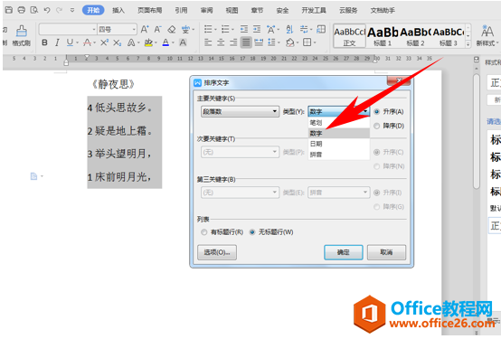Toggle Italic formatting
Screen dimensions: 501x339
57,42
